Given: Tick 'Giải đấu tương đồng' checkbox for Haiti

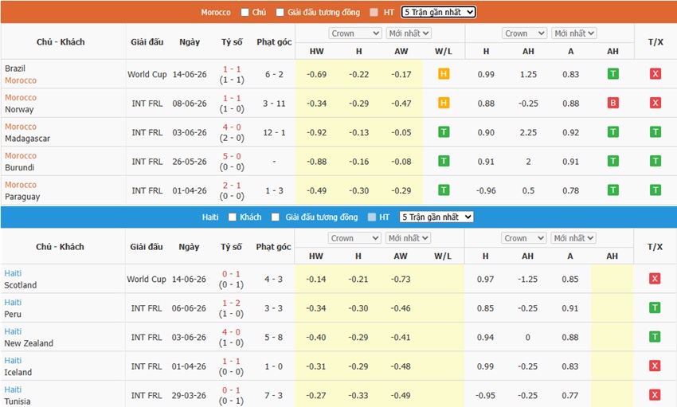Looking at the screenshot, I should point(276,217).
